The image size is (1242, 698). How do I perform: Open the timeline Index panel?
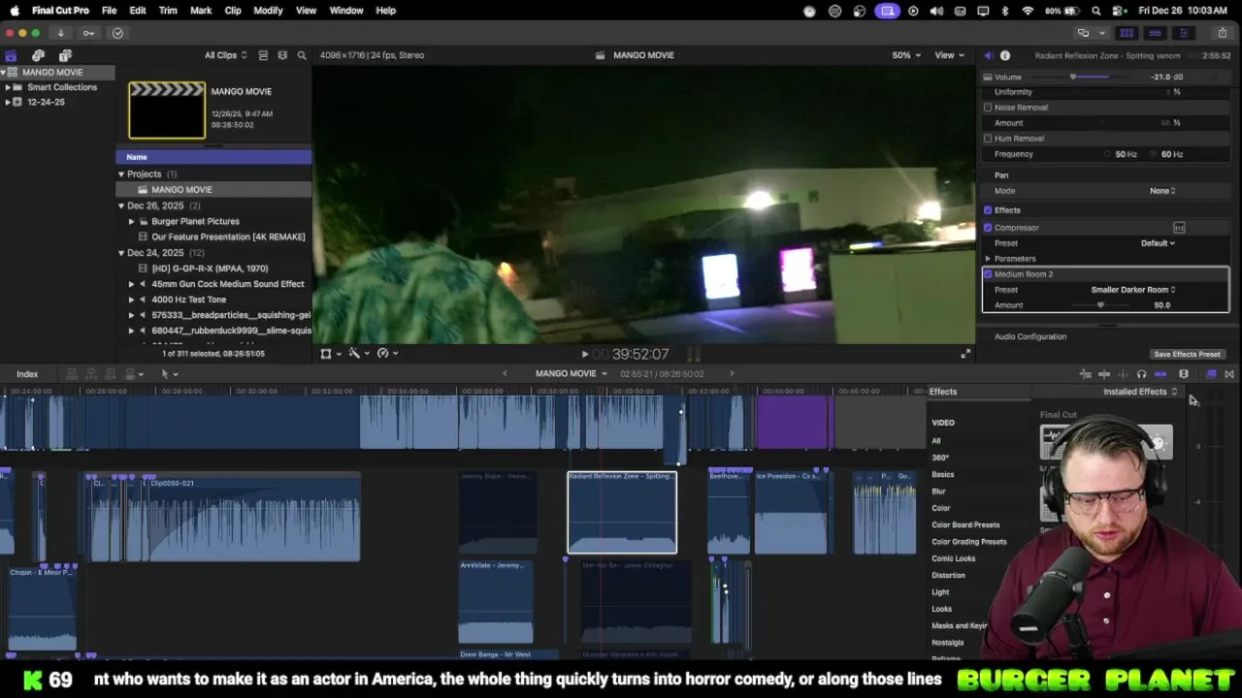27,374
